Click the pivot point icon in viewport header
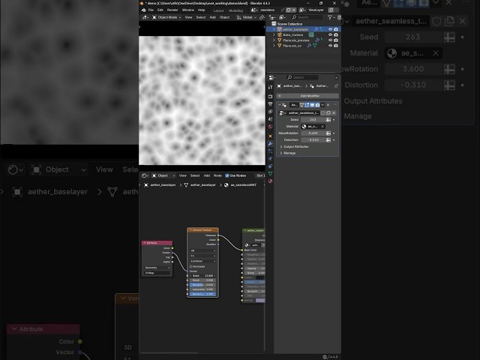 262,17
